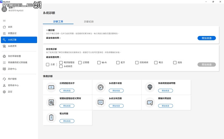Open 設定 in the sidebar
224x139 pixels.
coord(19,92)
